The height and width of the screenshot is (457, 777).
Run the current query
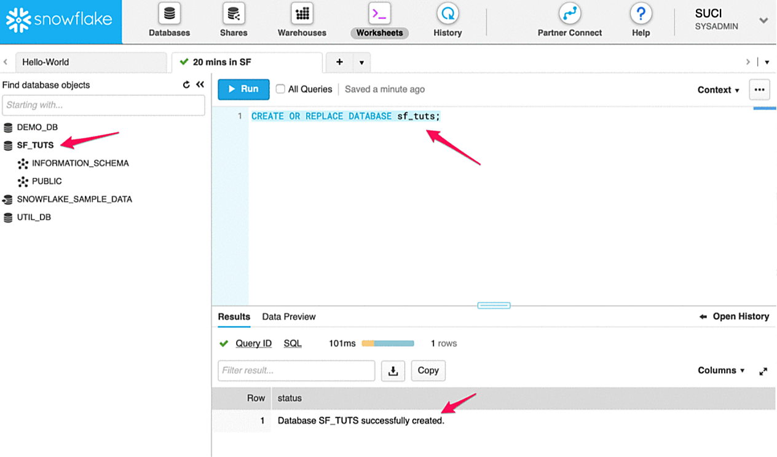pos(243,89)
